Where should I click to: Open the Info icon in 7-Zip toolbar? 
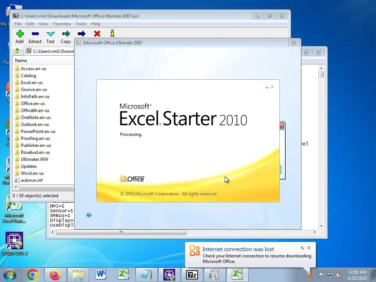click(x=112, y=33)
